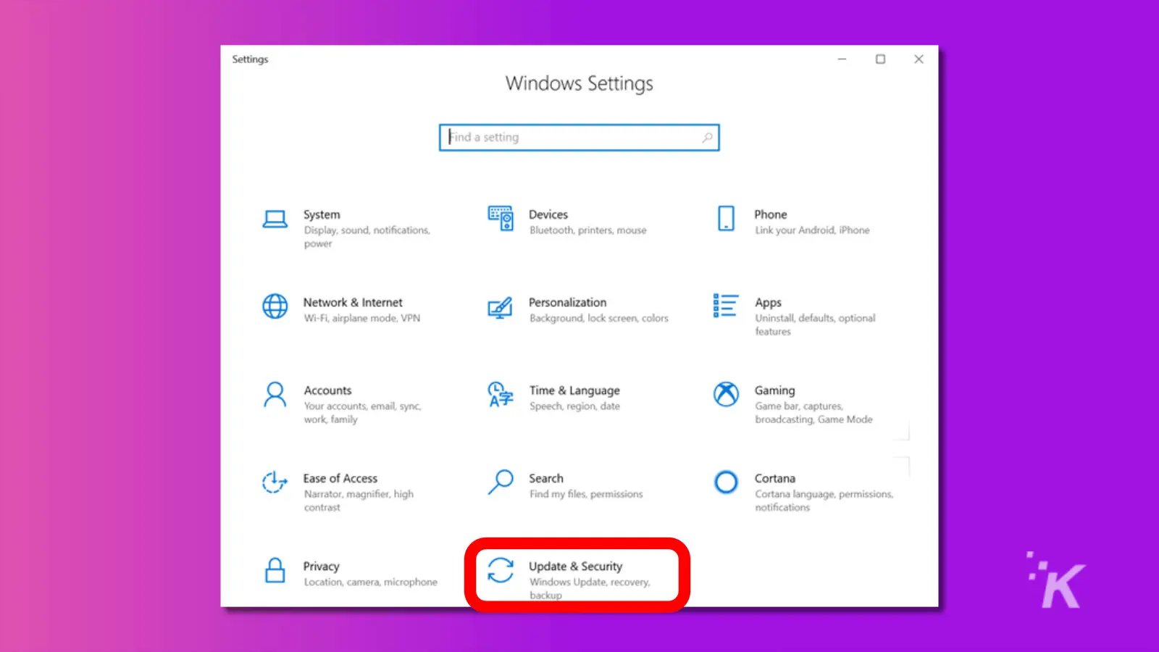Image resolution: width=1159 pixels, height=652 pixels.
Task: Click the System laptop icon
Action: click(275, 219)
